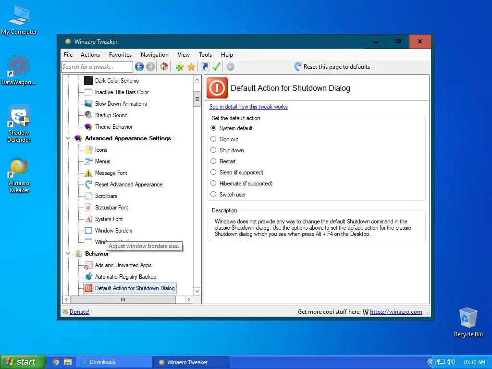Screen dimensions: 492x369
Task: Select the Icons tree item
Action: click(x=101, y=150)
